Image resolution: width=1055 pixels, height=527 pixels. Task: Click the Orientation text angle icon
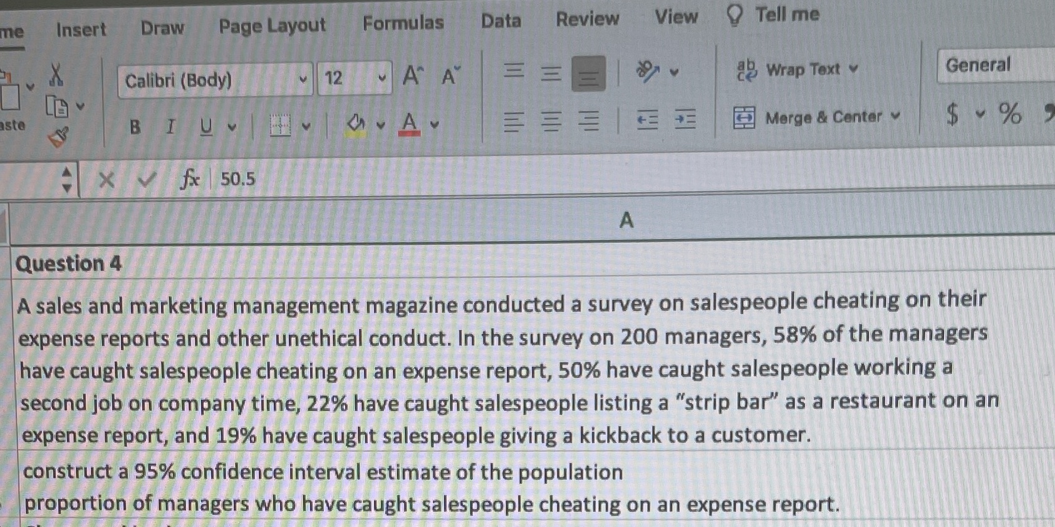(x=648, y=71)
